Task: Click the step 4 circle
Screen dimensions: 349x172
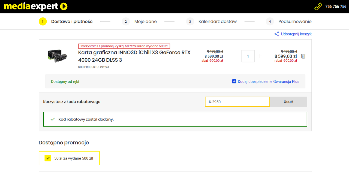Action: tap(270, 22)
